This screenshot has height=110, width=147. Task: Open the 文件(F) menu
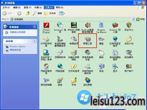(6, 7)
